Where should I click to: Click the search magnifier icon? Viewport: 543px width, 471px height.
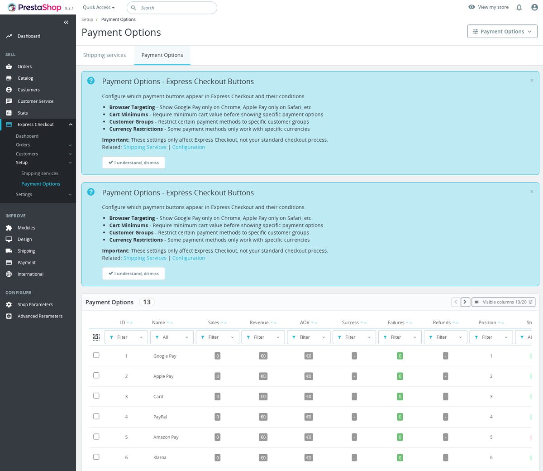(133, 8)
